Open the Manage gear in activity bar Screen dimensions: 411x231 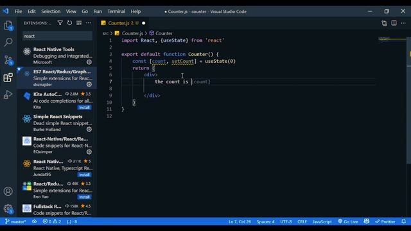point(8,209)
